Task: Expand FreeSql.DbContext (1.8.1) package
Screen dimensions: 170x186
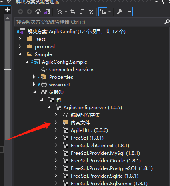Action: point(56,145)
